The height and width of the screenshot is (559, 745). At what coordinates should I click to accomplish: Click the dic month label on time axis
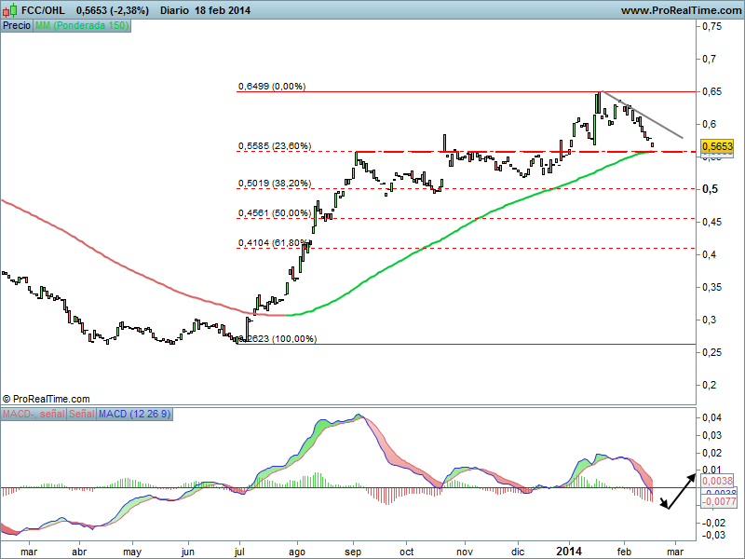click(518, 552)
